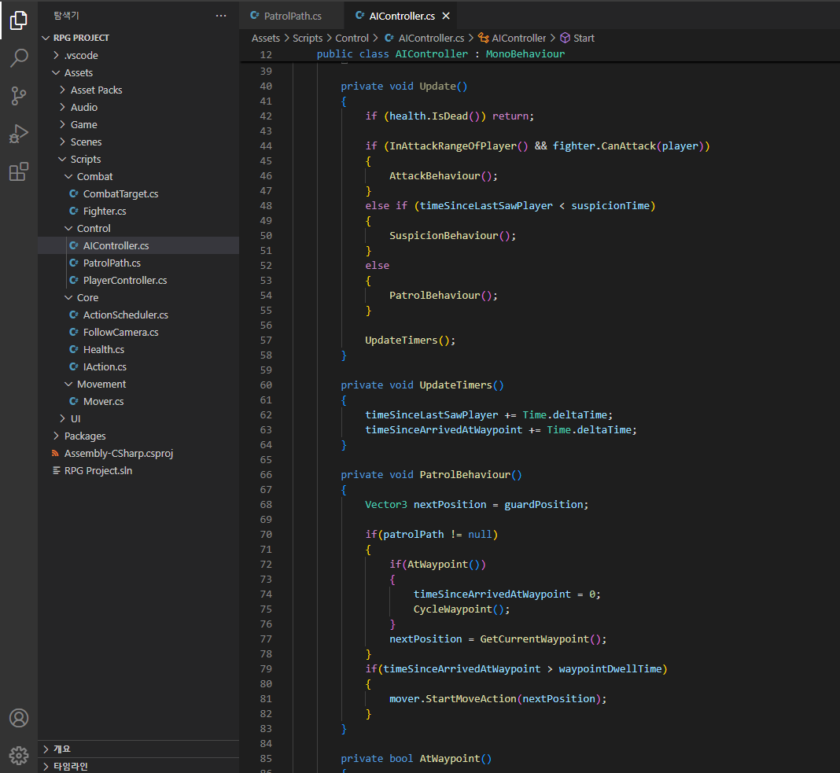Click the Start method breadcrumb

(584, 38)
